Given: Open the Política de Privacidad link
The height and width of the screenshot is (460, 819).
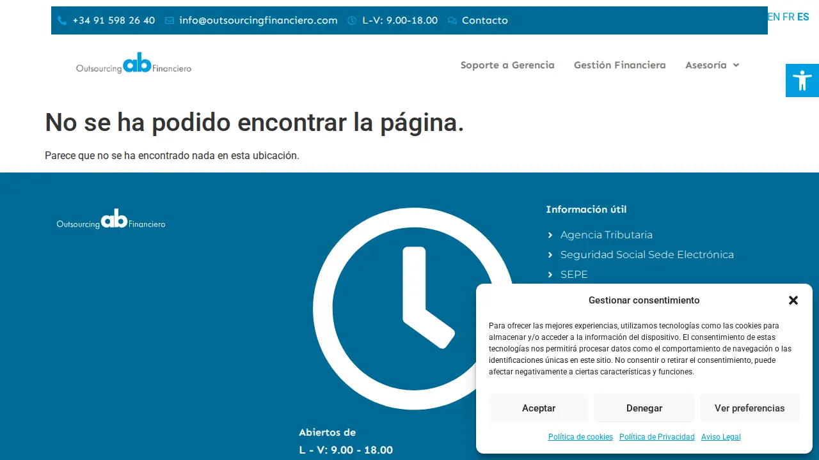Looking at the screenshot, I should (x=657, y=437).
